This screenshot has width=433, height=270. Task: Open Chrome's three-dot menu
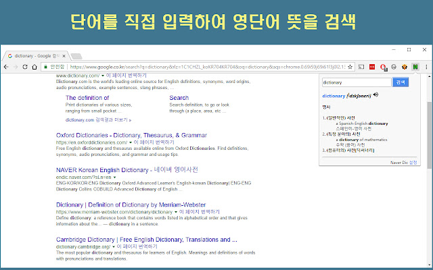(426, 67)
